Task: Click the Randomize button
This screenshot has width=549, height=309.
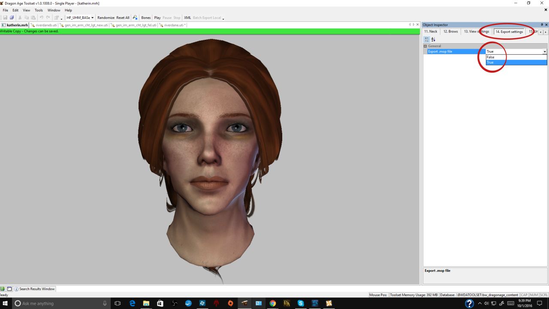Action: 106,18
